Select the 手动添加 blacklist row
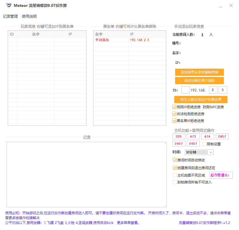The width and height of the screenshot is (239, 230). [x=129, y=40]
